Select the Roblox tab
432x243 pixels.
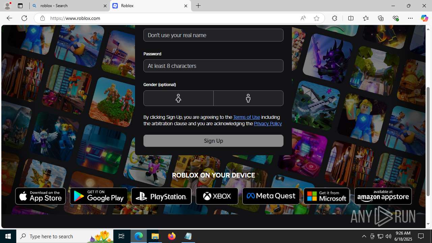(x=150, y=6)
